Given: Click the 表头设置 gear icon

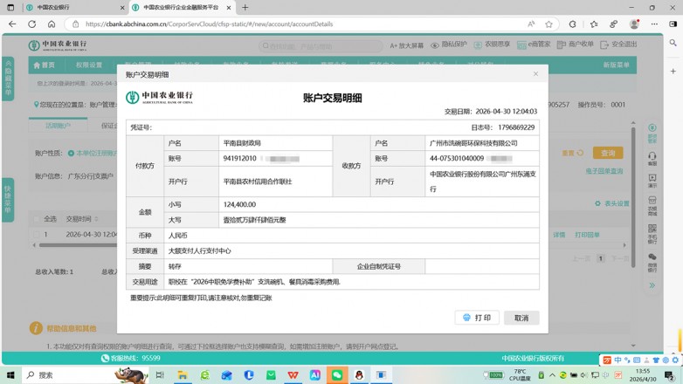Looking at the screenshot, I should point(597,203).
